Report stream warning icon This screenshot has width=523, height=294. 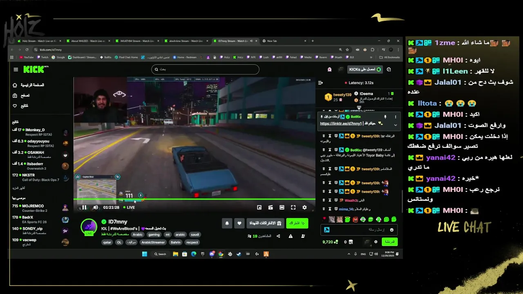(x=291, y=236)
